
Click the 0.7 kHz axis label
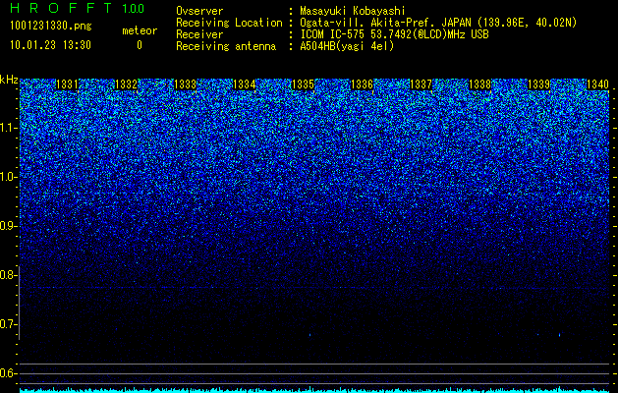8,324
